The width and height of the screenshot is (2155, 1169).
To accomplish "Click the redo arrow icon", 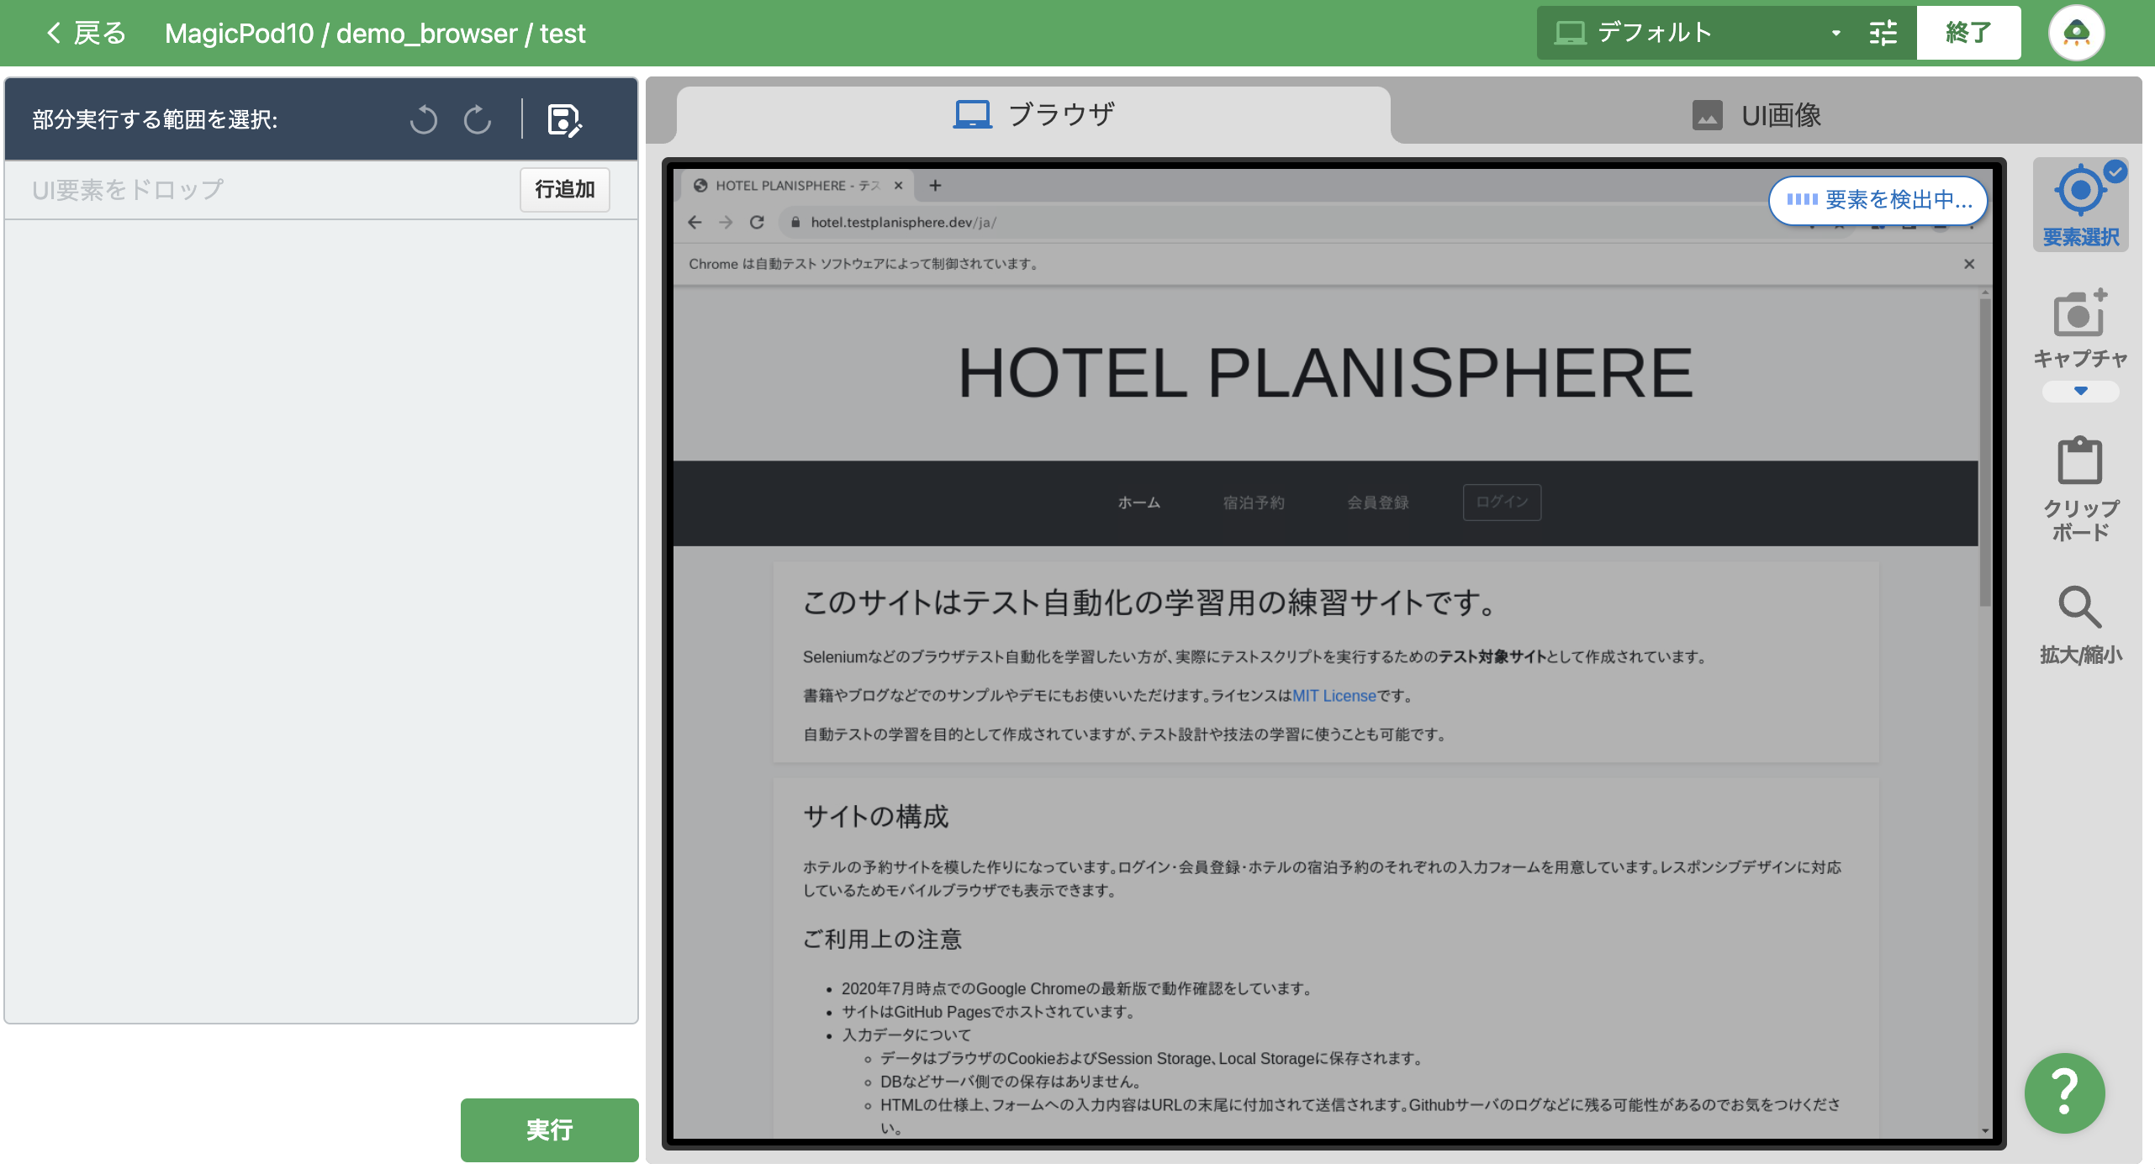I will [x=478, y=119].
